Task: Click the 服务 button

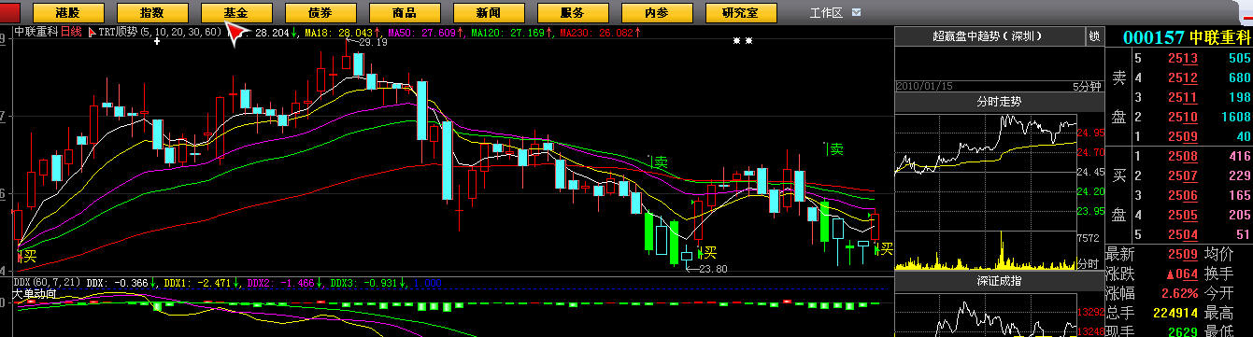Action: pos(574,13)
